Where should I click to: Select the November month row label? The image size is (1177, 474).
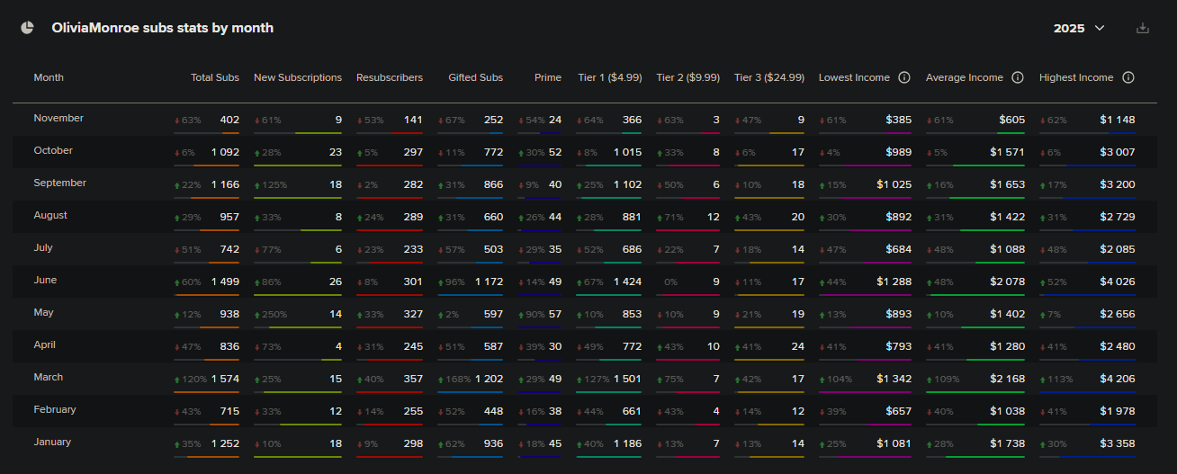58,118
